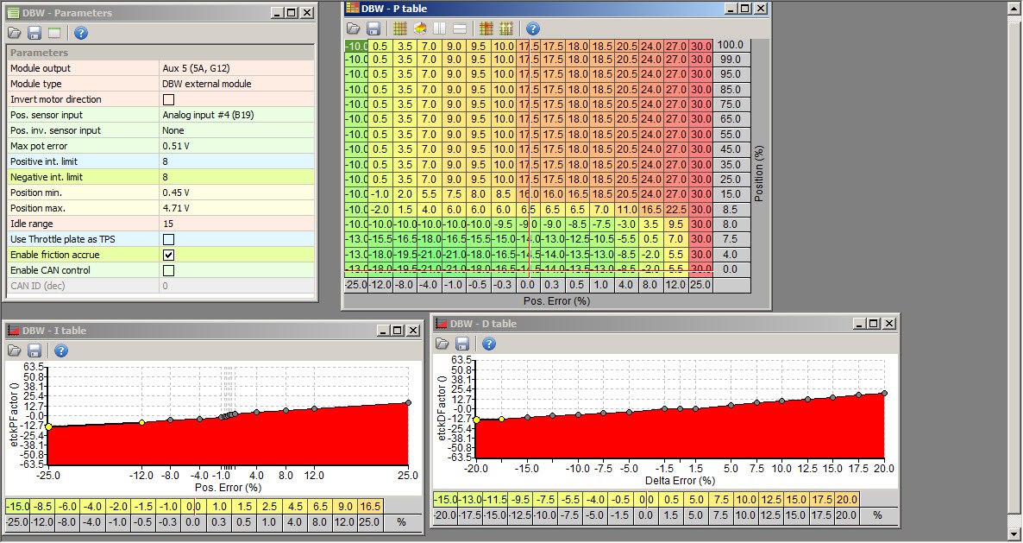This screenshot has width=1023, height=543.
Task: Open Pos. sensor input dropdown
Action: point(237,115)
